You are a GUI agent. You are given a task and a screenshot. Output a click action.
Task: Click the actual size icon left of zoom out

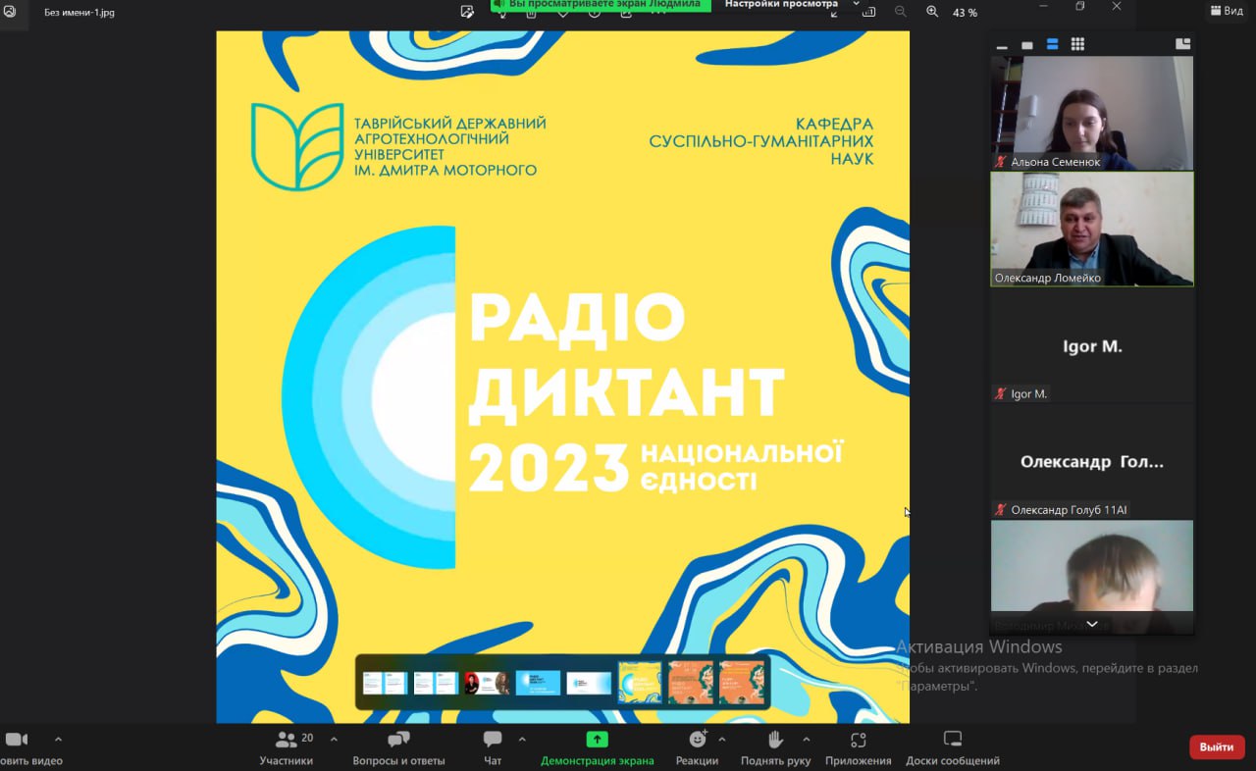point(869,13)
